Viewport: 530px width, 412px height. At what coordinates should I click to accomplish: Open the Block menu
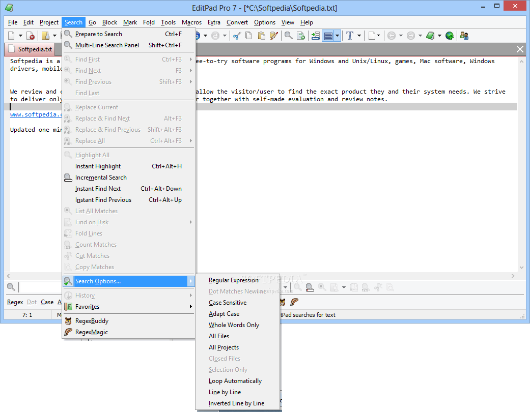109,22
